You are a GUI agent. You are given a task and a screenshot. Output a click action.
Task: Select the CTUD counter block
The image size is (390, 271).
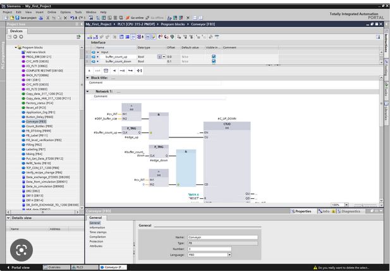click(x=227, y=162)
